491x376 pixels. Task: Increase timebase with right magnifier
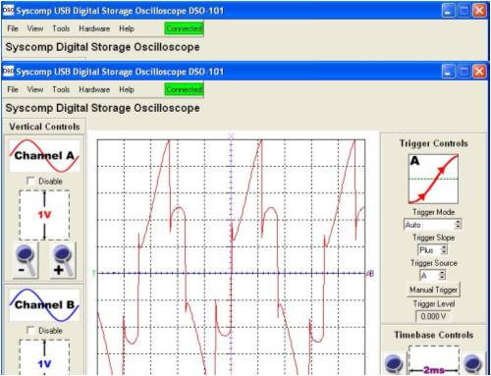tap(472, 364)
